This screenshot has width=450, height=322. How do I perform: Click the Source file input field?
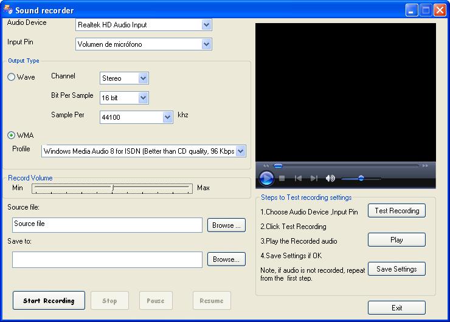(x=108, y=225)
